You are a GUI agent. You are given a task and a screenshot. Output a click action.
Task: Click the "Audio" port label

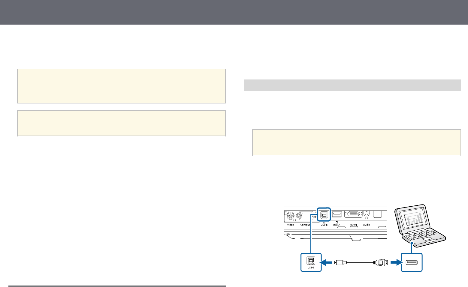click(367, 225)
